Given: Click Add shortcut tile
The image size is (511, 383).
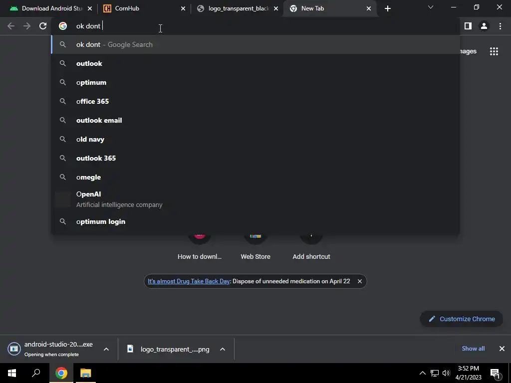Looking at the screenshot, I should click(311, 247).
